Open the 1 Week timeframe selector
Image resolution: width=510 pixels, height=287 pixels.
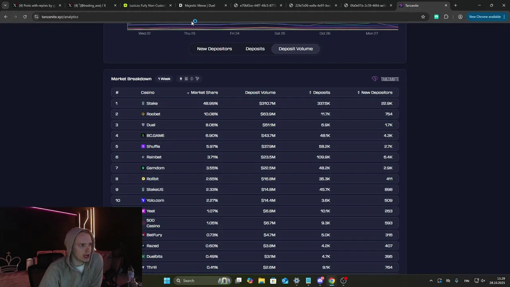pos(164,79)
